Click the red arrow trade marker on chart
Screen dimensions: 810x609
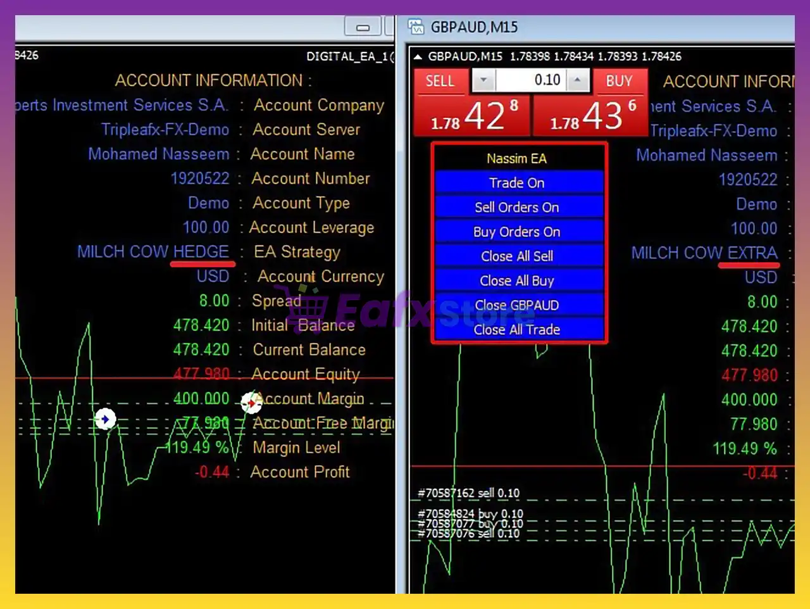click(251, 403)
